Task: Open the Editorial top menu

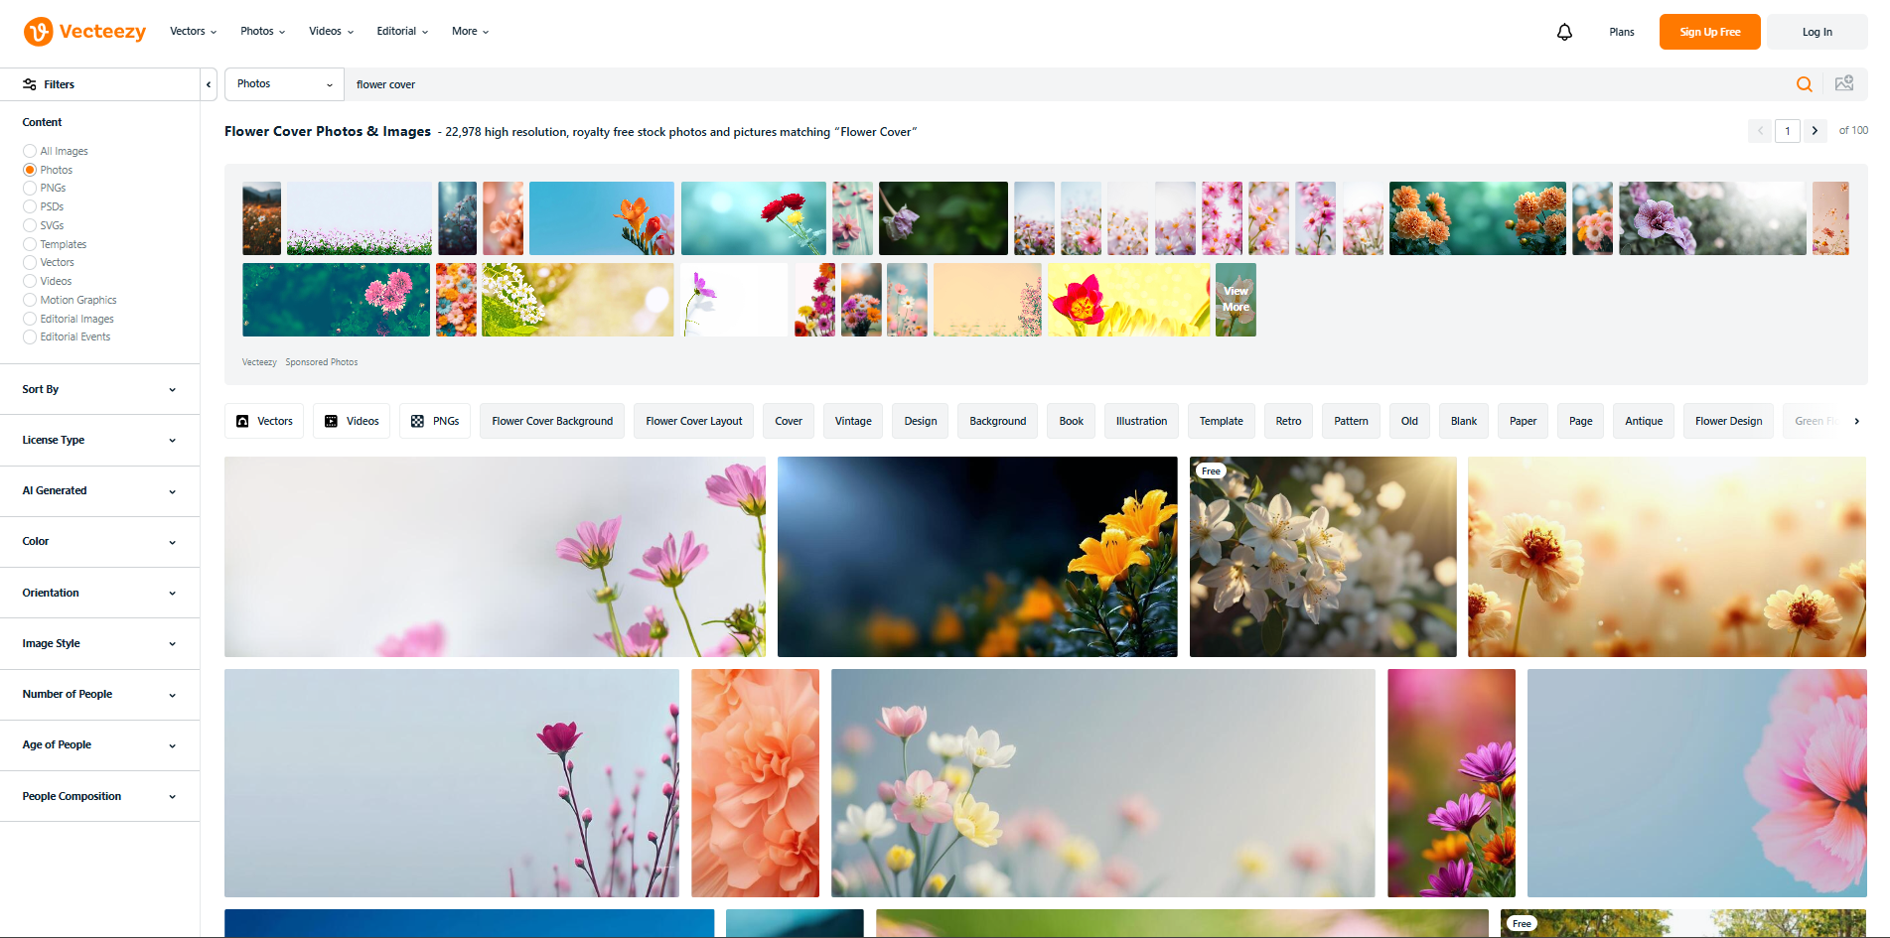Action: pyautogui.click(x=402, y=32)
